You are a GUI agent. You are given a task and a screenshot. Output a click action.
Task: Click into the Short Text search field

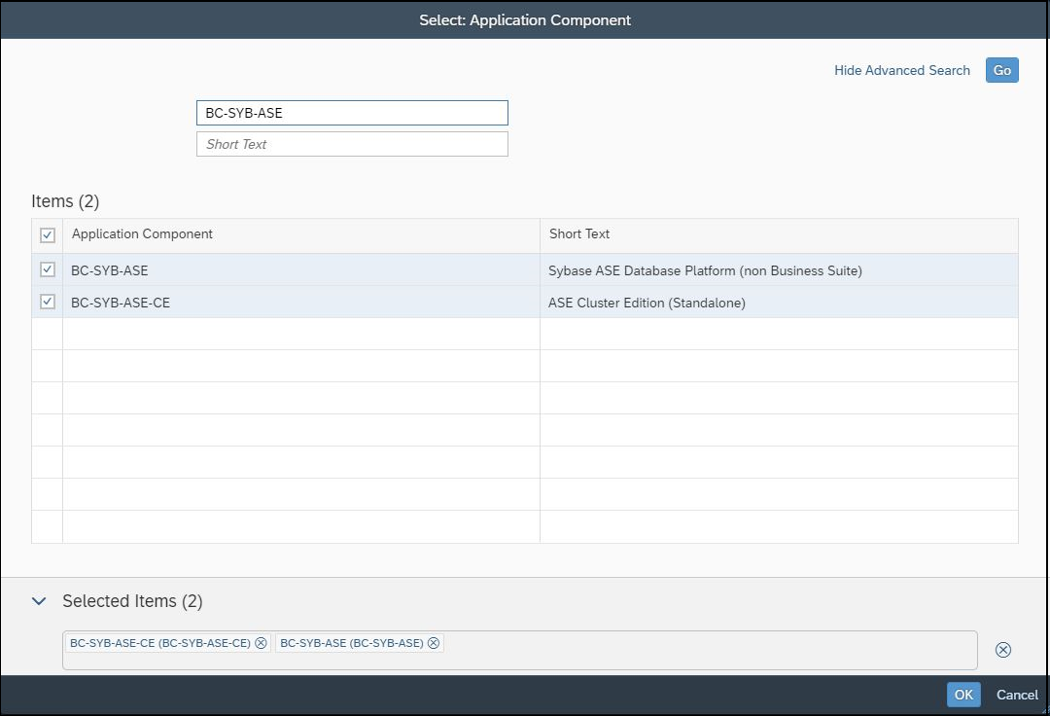pos(352,144)
